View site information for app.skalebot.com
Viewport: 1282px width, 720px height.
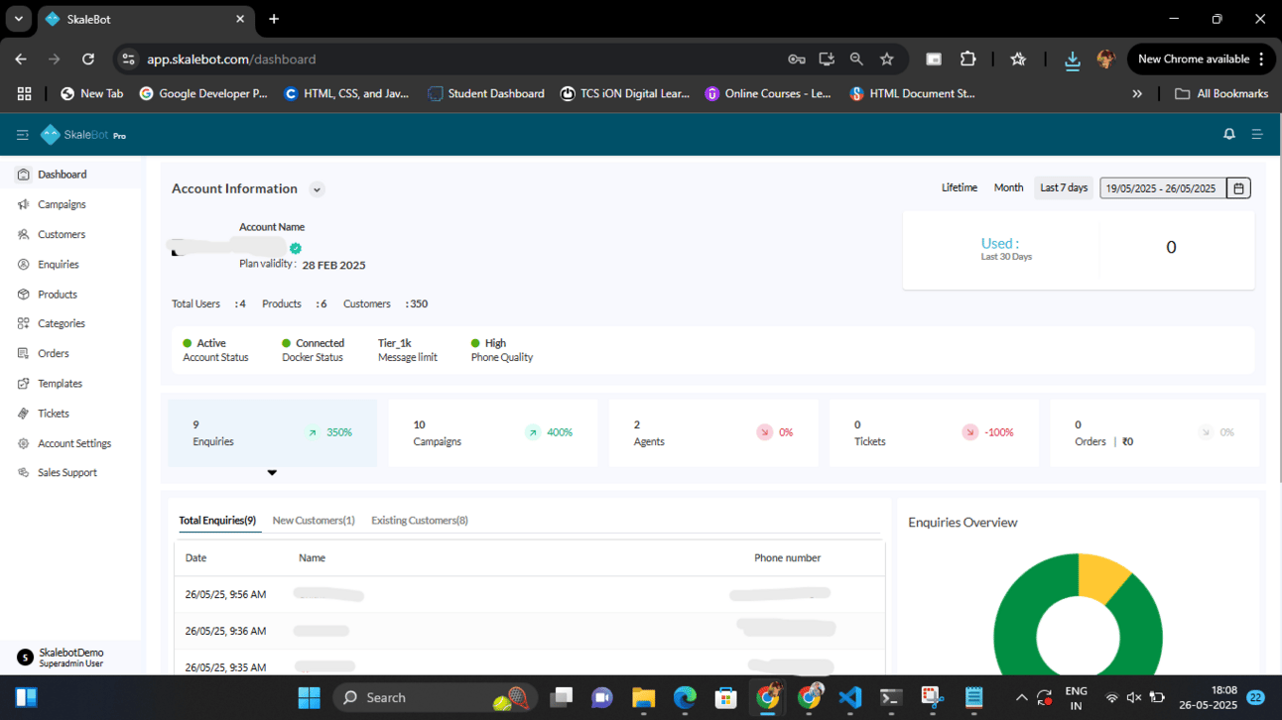click(x=128, y=60)
